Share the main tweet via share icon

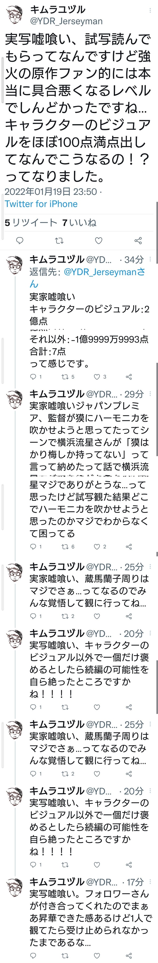[x=138, y=240]
